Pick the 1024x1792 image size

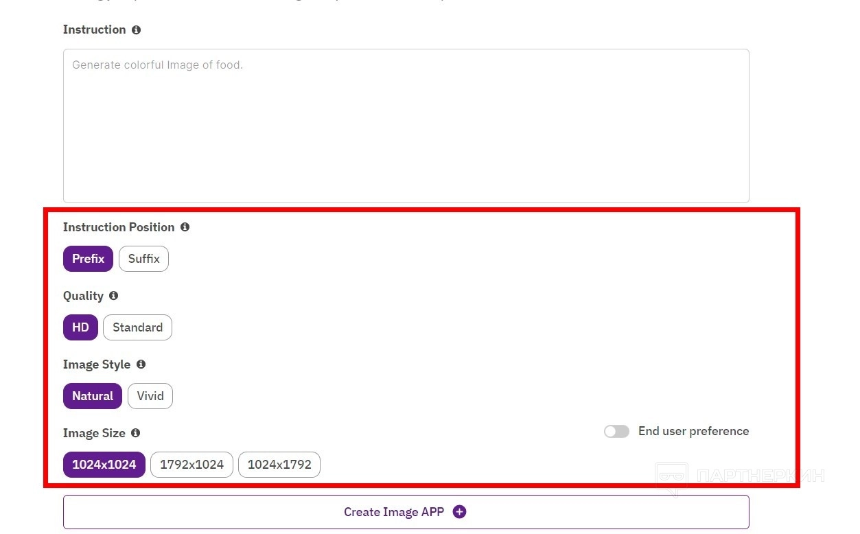[279, 465]
